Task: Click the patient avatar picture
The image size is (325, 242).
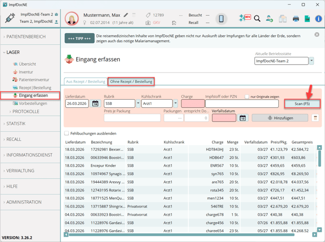Action: pyautogui.click(x=72, y=19)
